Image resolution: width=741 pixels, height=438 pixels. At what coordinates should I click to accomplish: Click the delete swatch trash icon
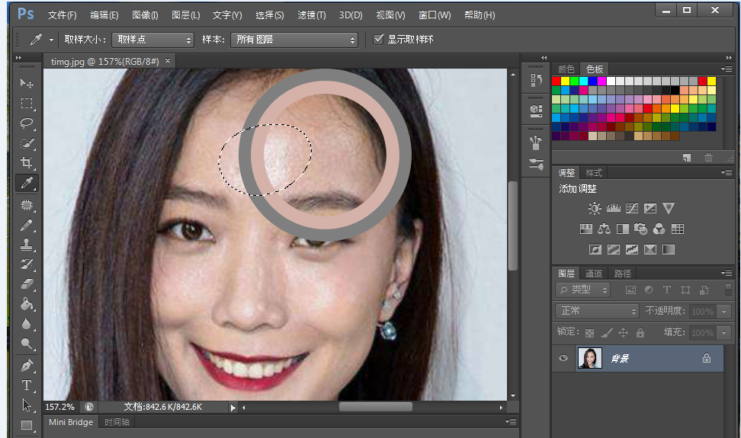(708, 158)
